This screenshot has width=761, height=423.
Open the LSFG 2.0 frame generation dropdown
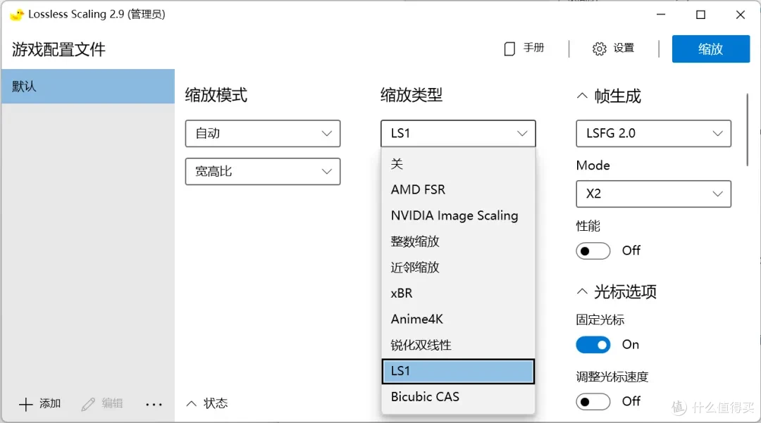click(x=653, y=133)
